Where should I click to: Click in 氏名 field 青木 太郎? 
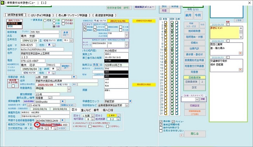40,36
